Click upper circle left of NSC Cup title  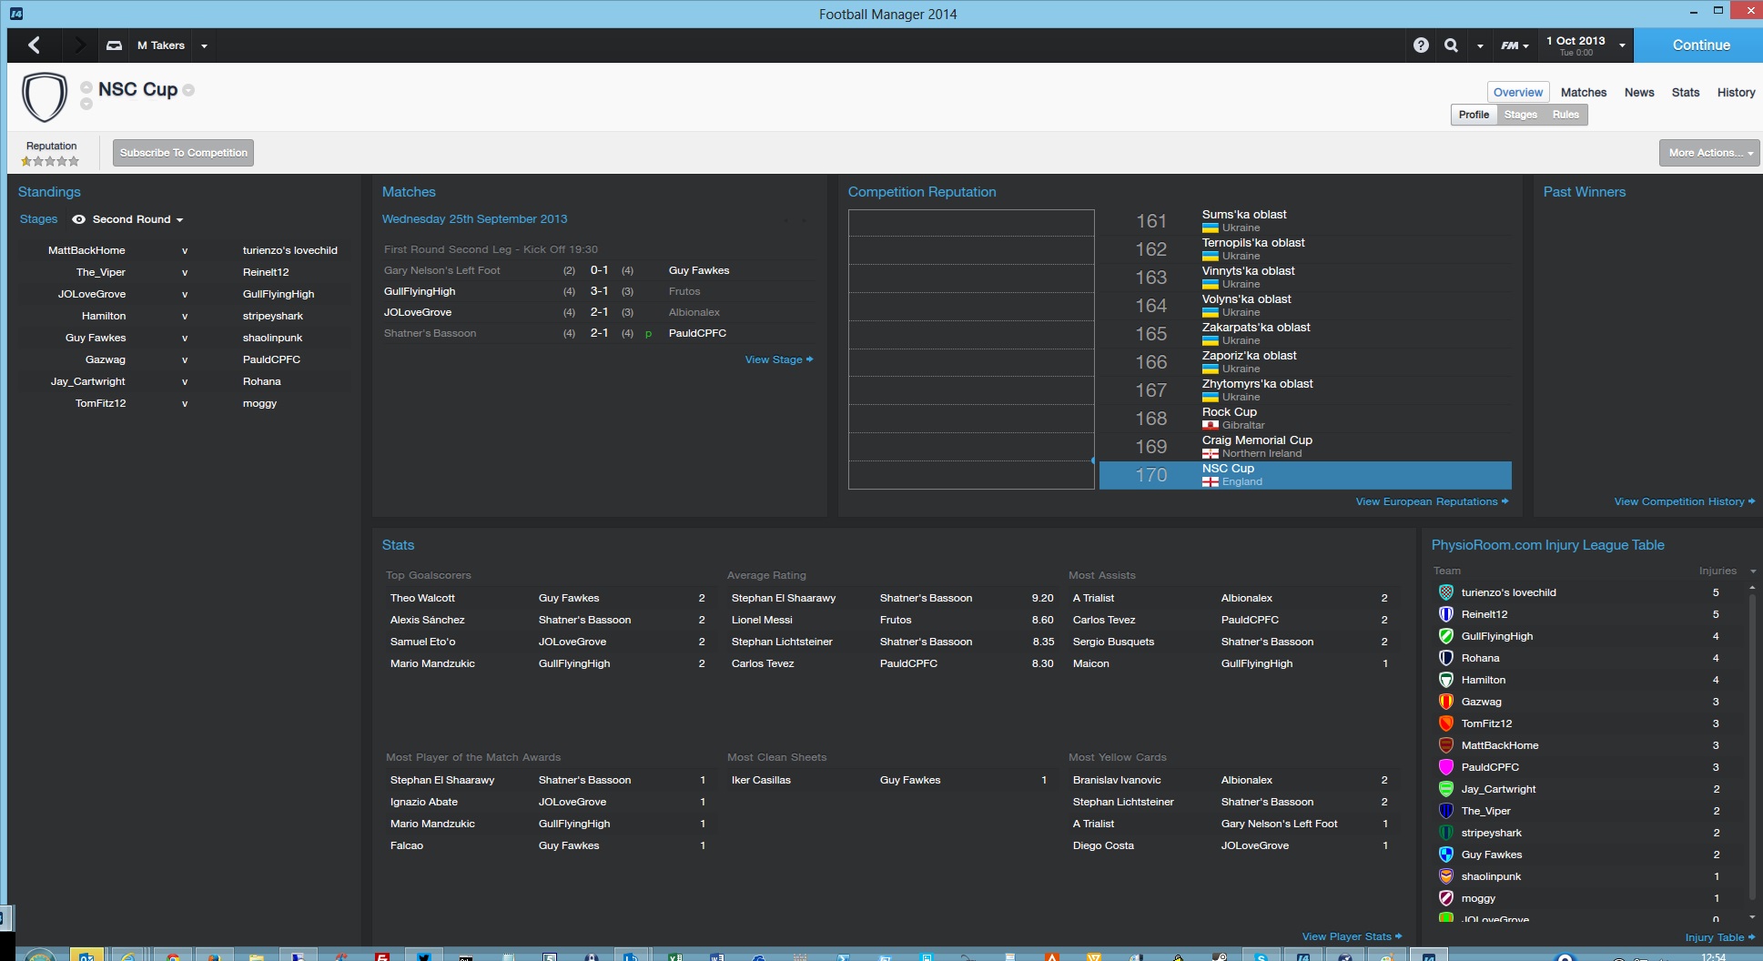pos(86,87)
